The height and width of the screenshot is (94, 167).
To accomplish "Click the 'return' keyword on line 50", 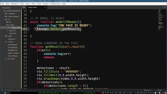I will [49, 57].
